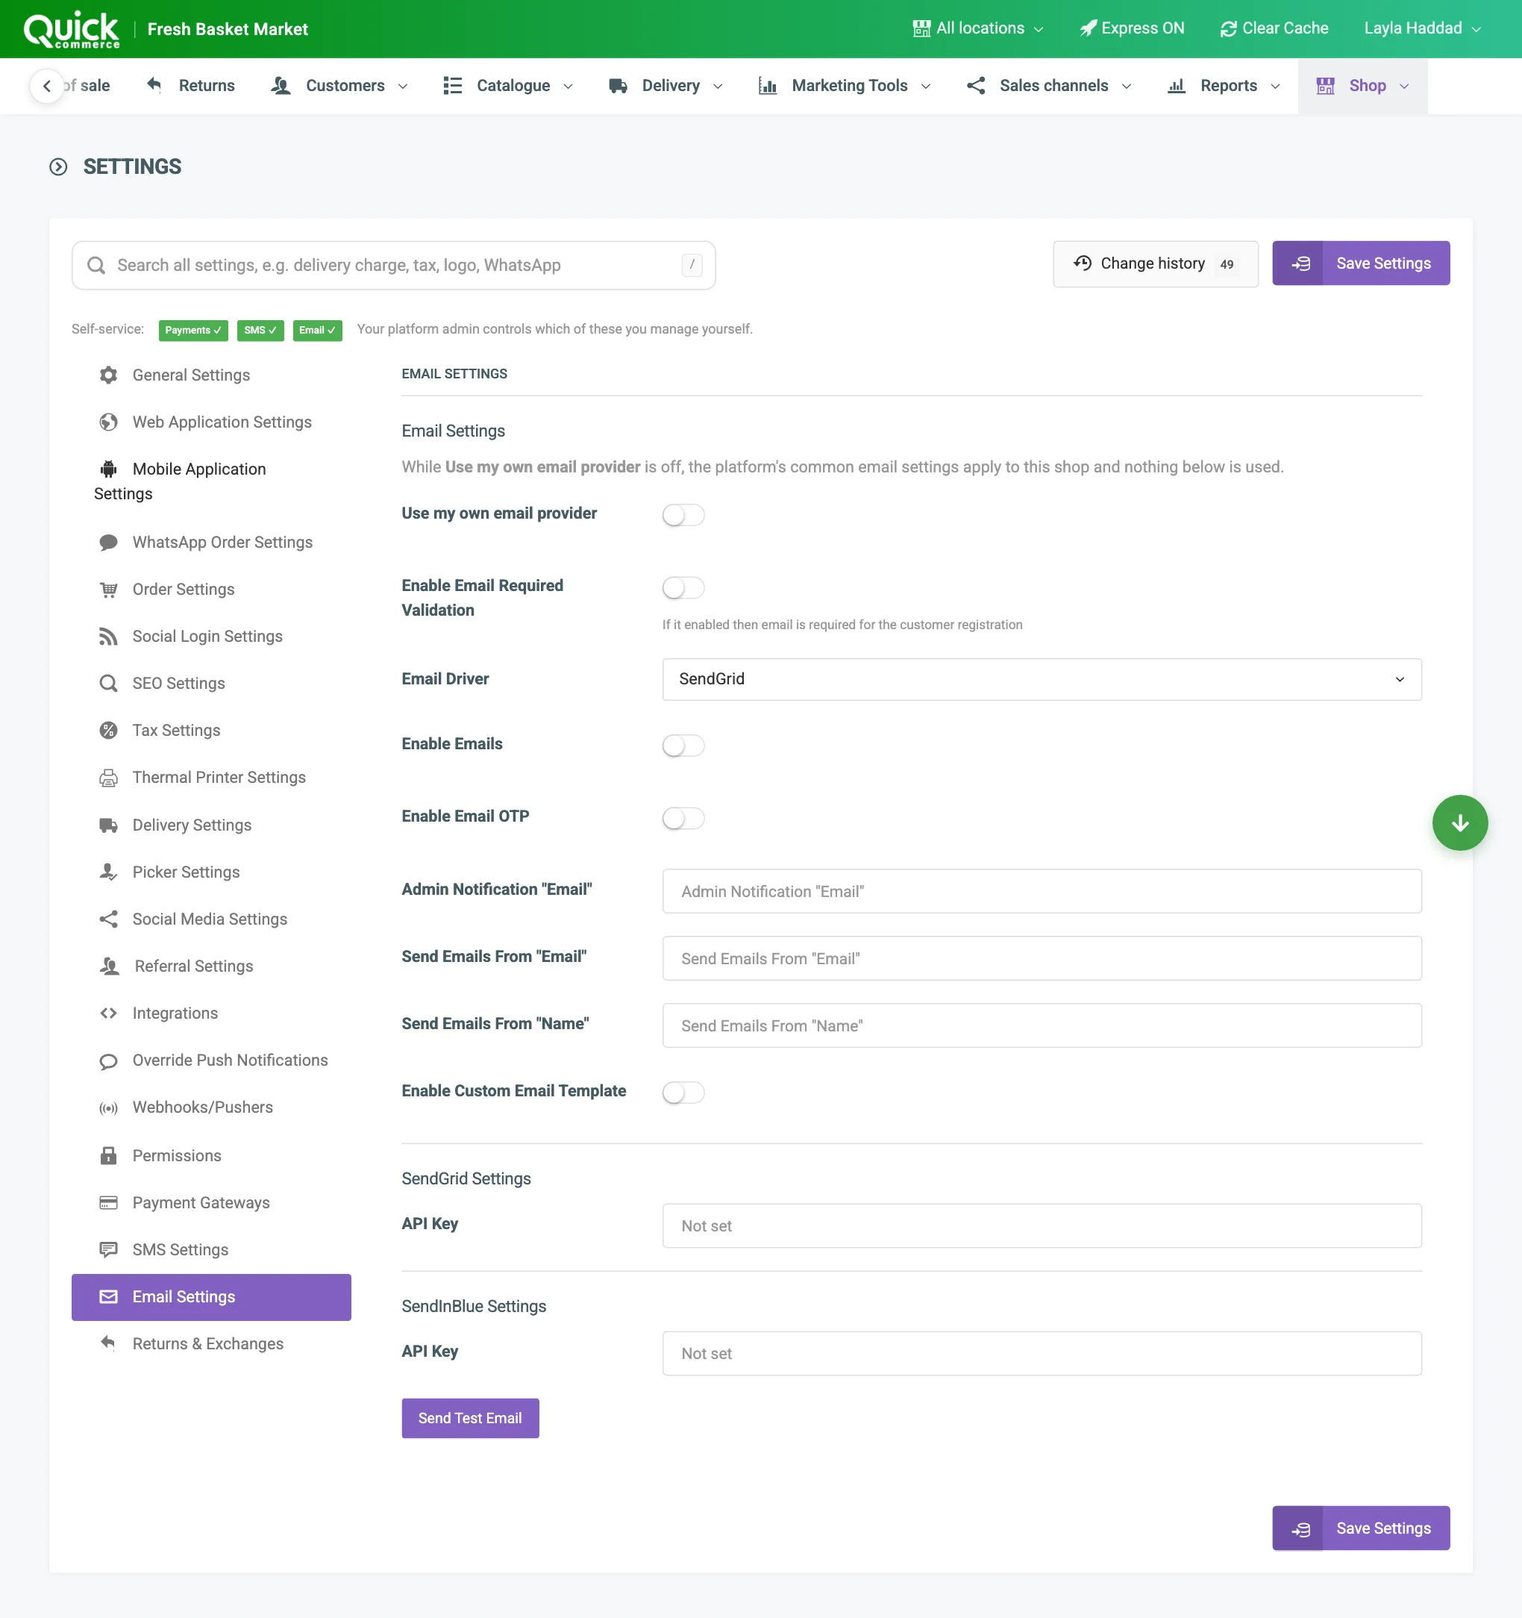
Task: Toggle Enable Custom Email Template switch
Action: [x=683, y=1093]
